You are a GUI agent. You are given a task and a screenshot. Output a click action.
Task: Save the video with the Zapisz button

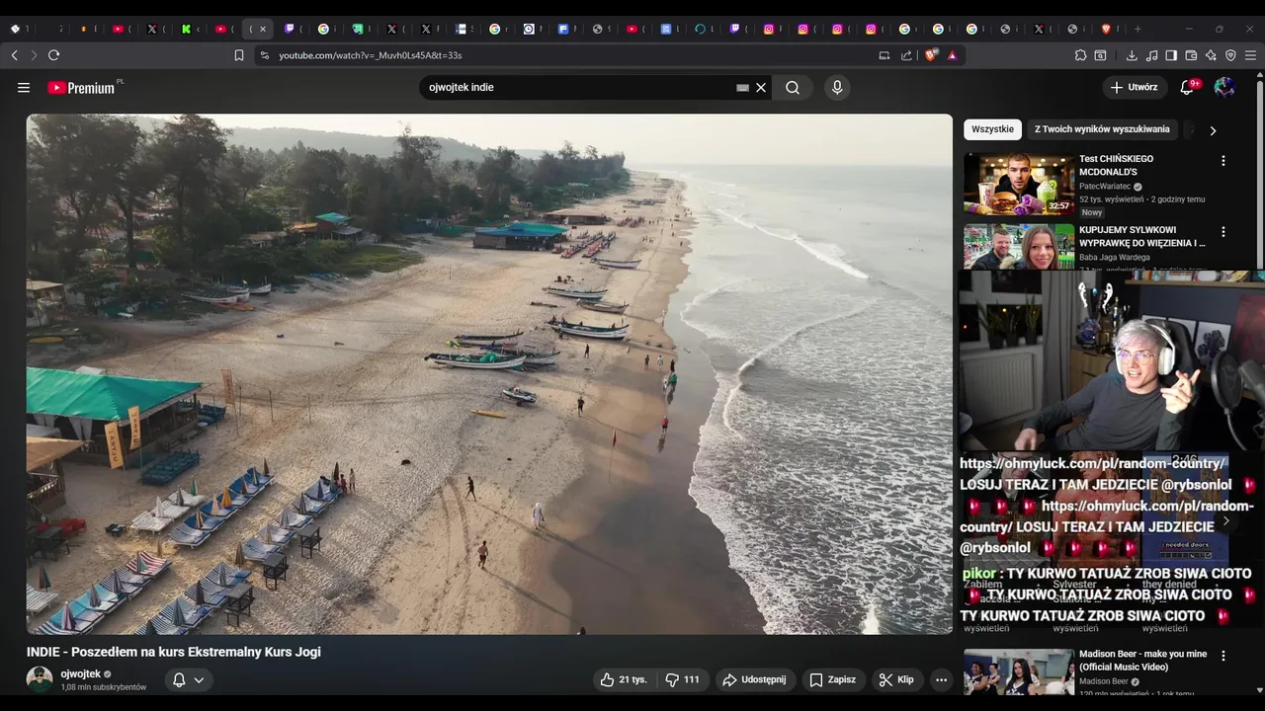point(832,679)
